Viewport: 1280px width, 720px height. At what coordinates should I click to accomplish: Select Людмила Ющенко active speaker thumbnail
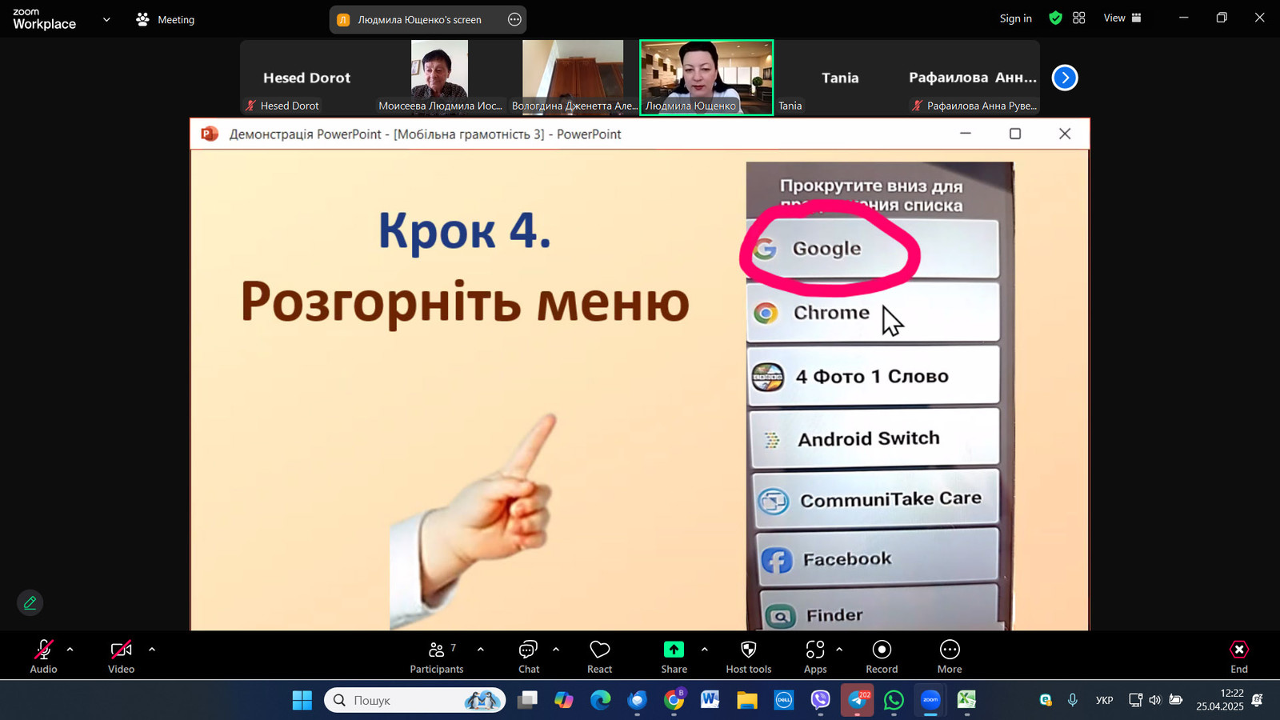706,78
